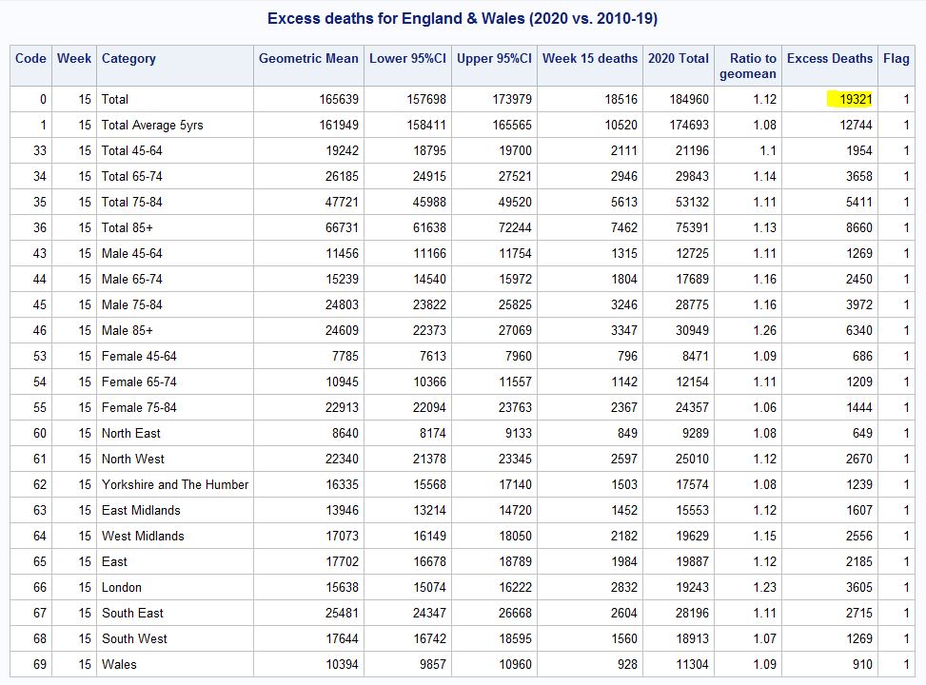Click excess deaths value 12744
The width and height of the screenshot is (926, 685).
point(856,126)
